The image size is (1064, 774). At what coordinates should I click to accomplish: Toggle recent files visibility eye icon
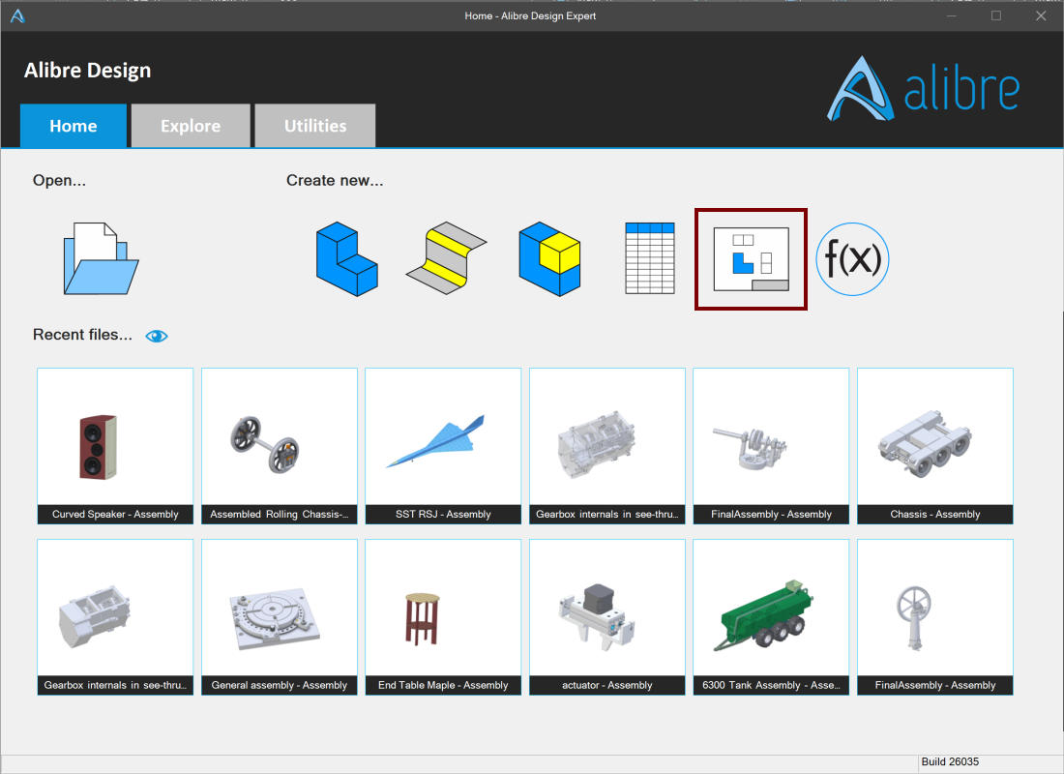click(156, 336)
